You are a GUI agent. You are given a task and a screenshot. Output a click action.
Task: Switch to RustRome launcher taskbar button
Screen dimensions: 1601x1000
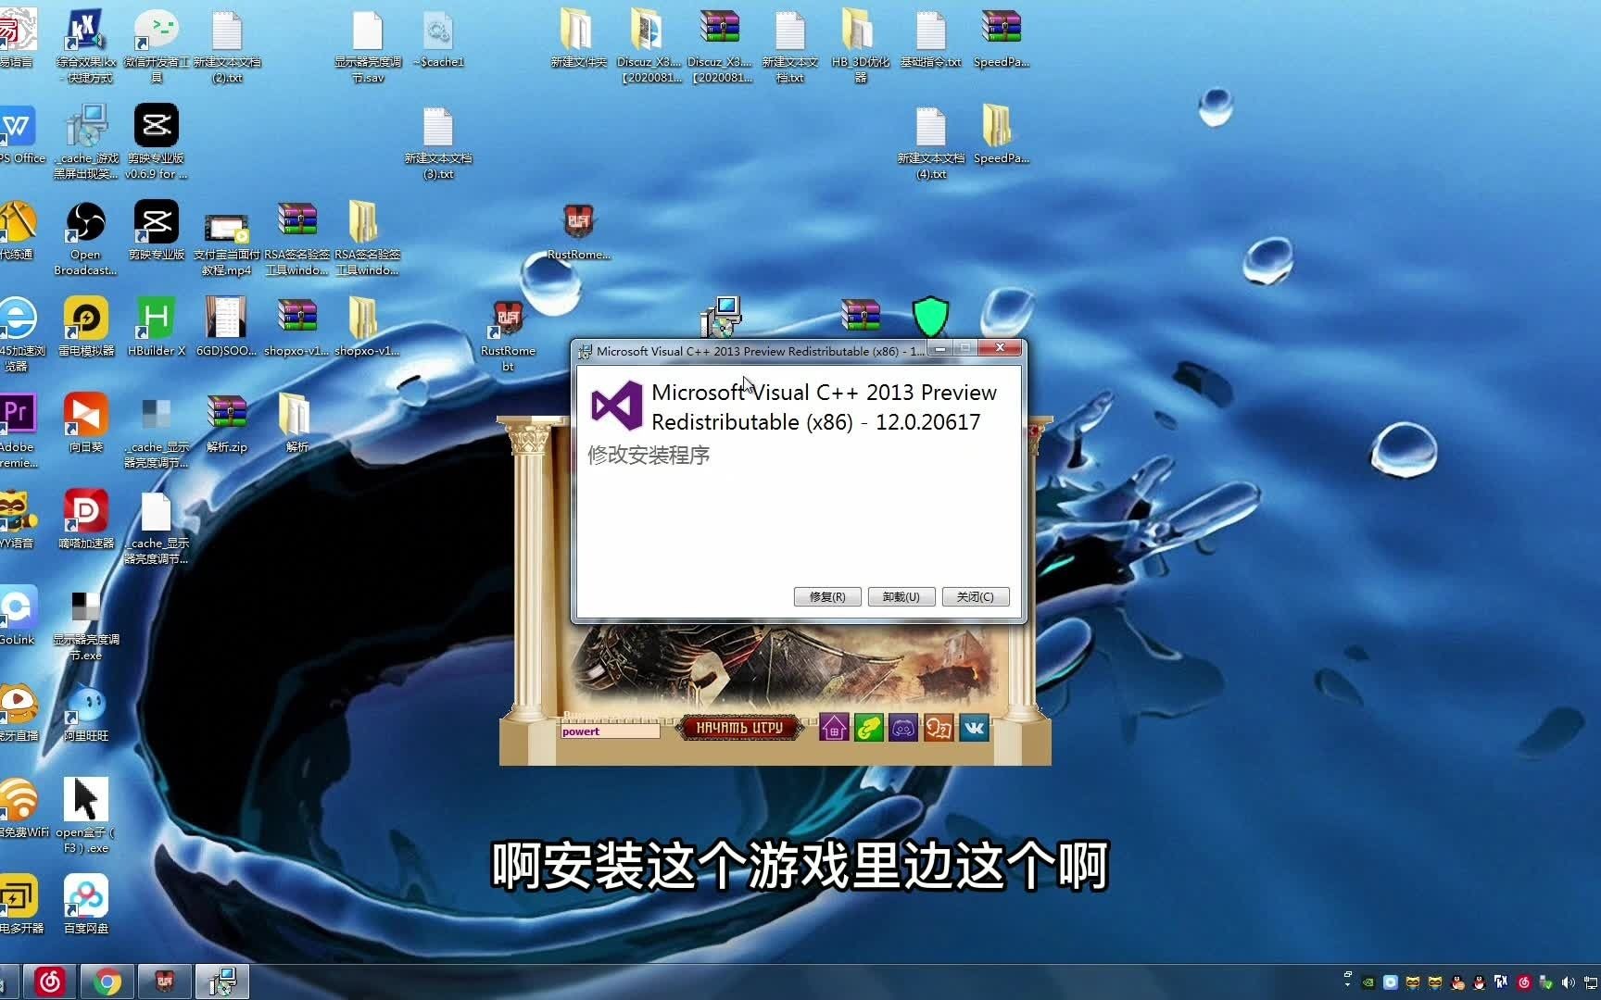tap(165, 981)
